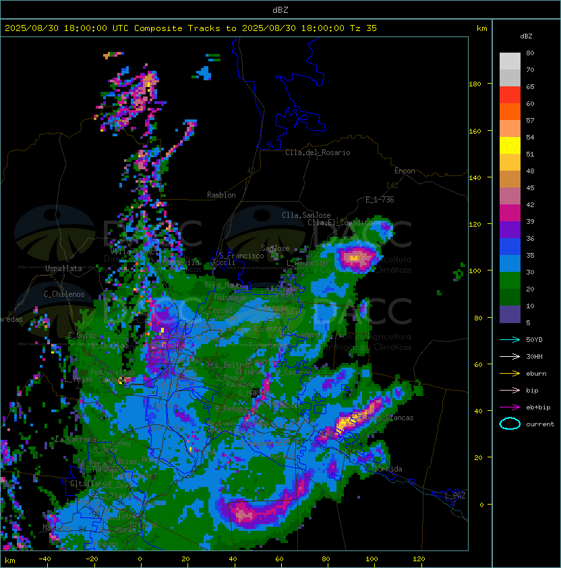Pick the green 20-30 dBZ swatch
561x568 pixels.
coord(510,281)
